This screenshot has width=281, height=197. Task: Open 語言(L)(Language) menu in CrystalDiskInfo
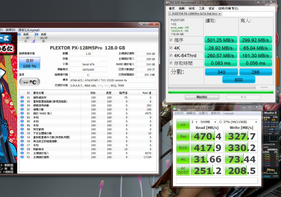(29, 30)
